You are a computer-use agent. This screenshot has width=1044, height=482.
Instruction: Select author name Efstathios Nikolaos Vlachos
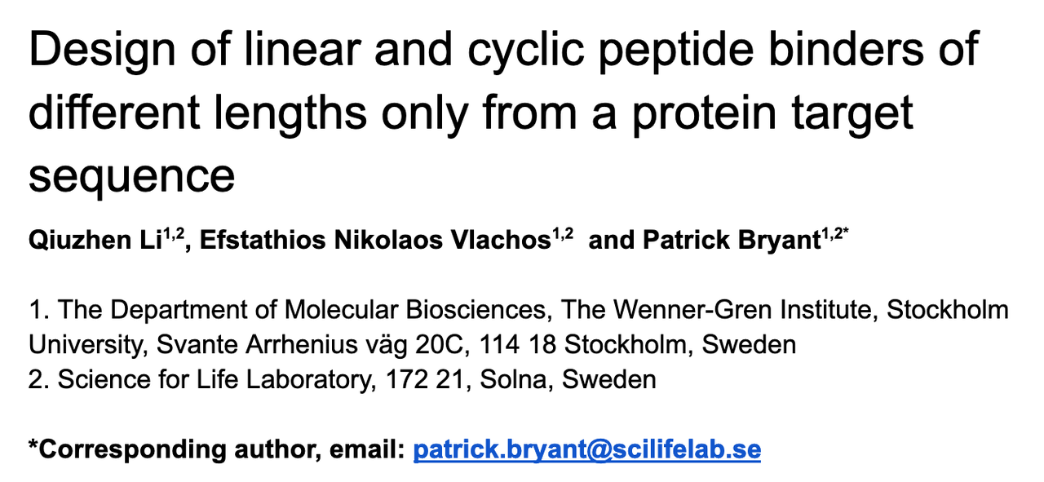click(x=372, y=241)
